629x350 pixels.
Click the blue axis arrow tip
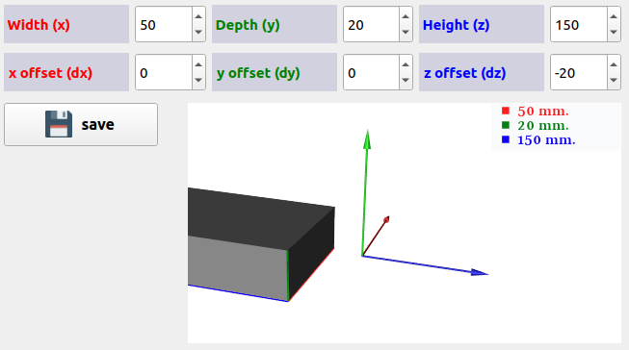tap(480, 272)
